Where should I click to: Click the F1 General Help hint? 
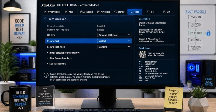(148, 71)
